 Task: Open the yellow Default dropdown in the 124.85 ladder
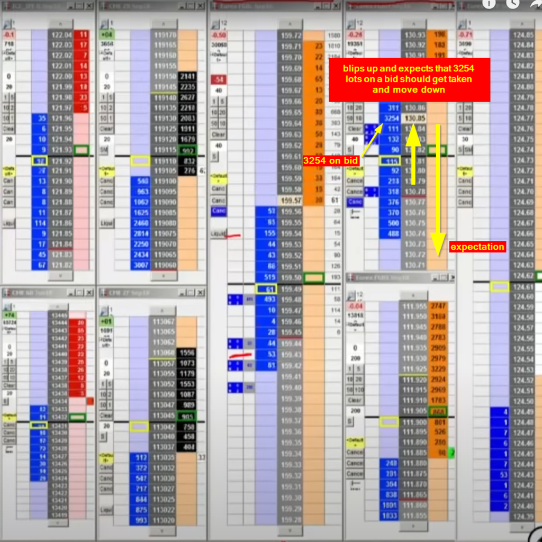coord(465,171)
